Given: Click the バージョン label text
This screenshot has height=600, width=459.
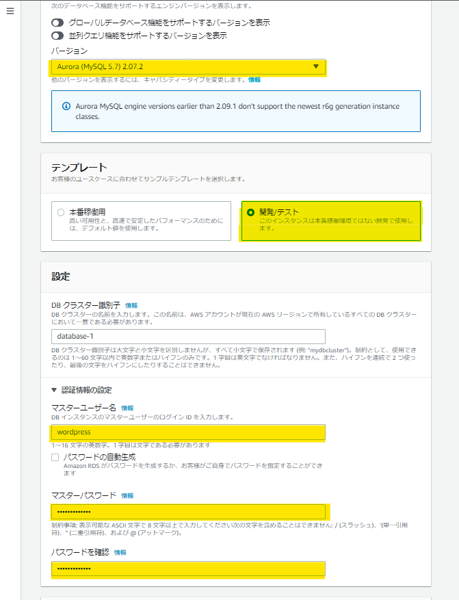Looking at the screenshot, I should pos(70,51).
